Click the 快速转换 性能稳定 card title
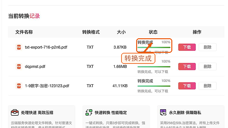 point(111,112)
